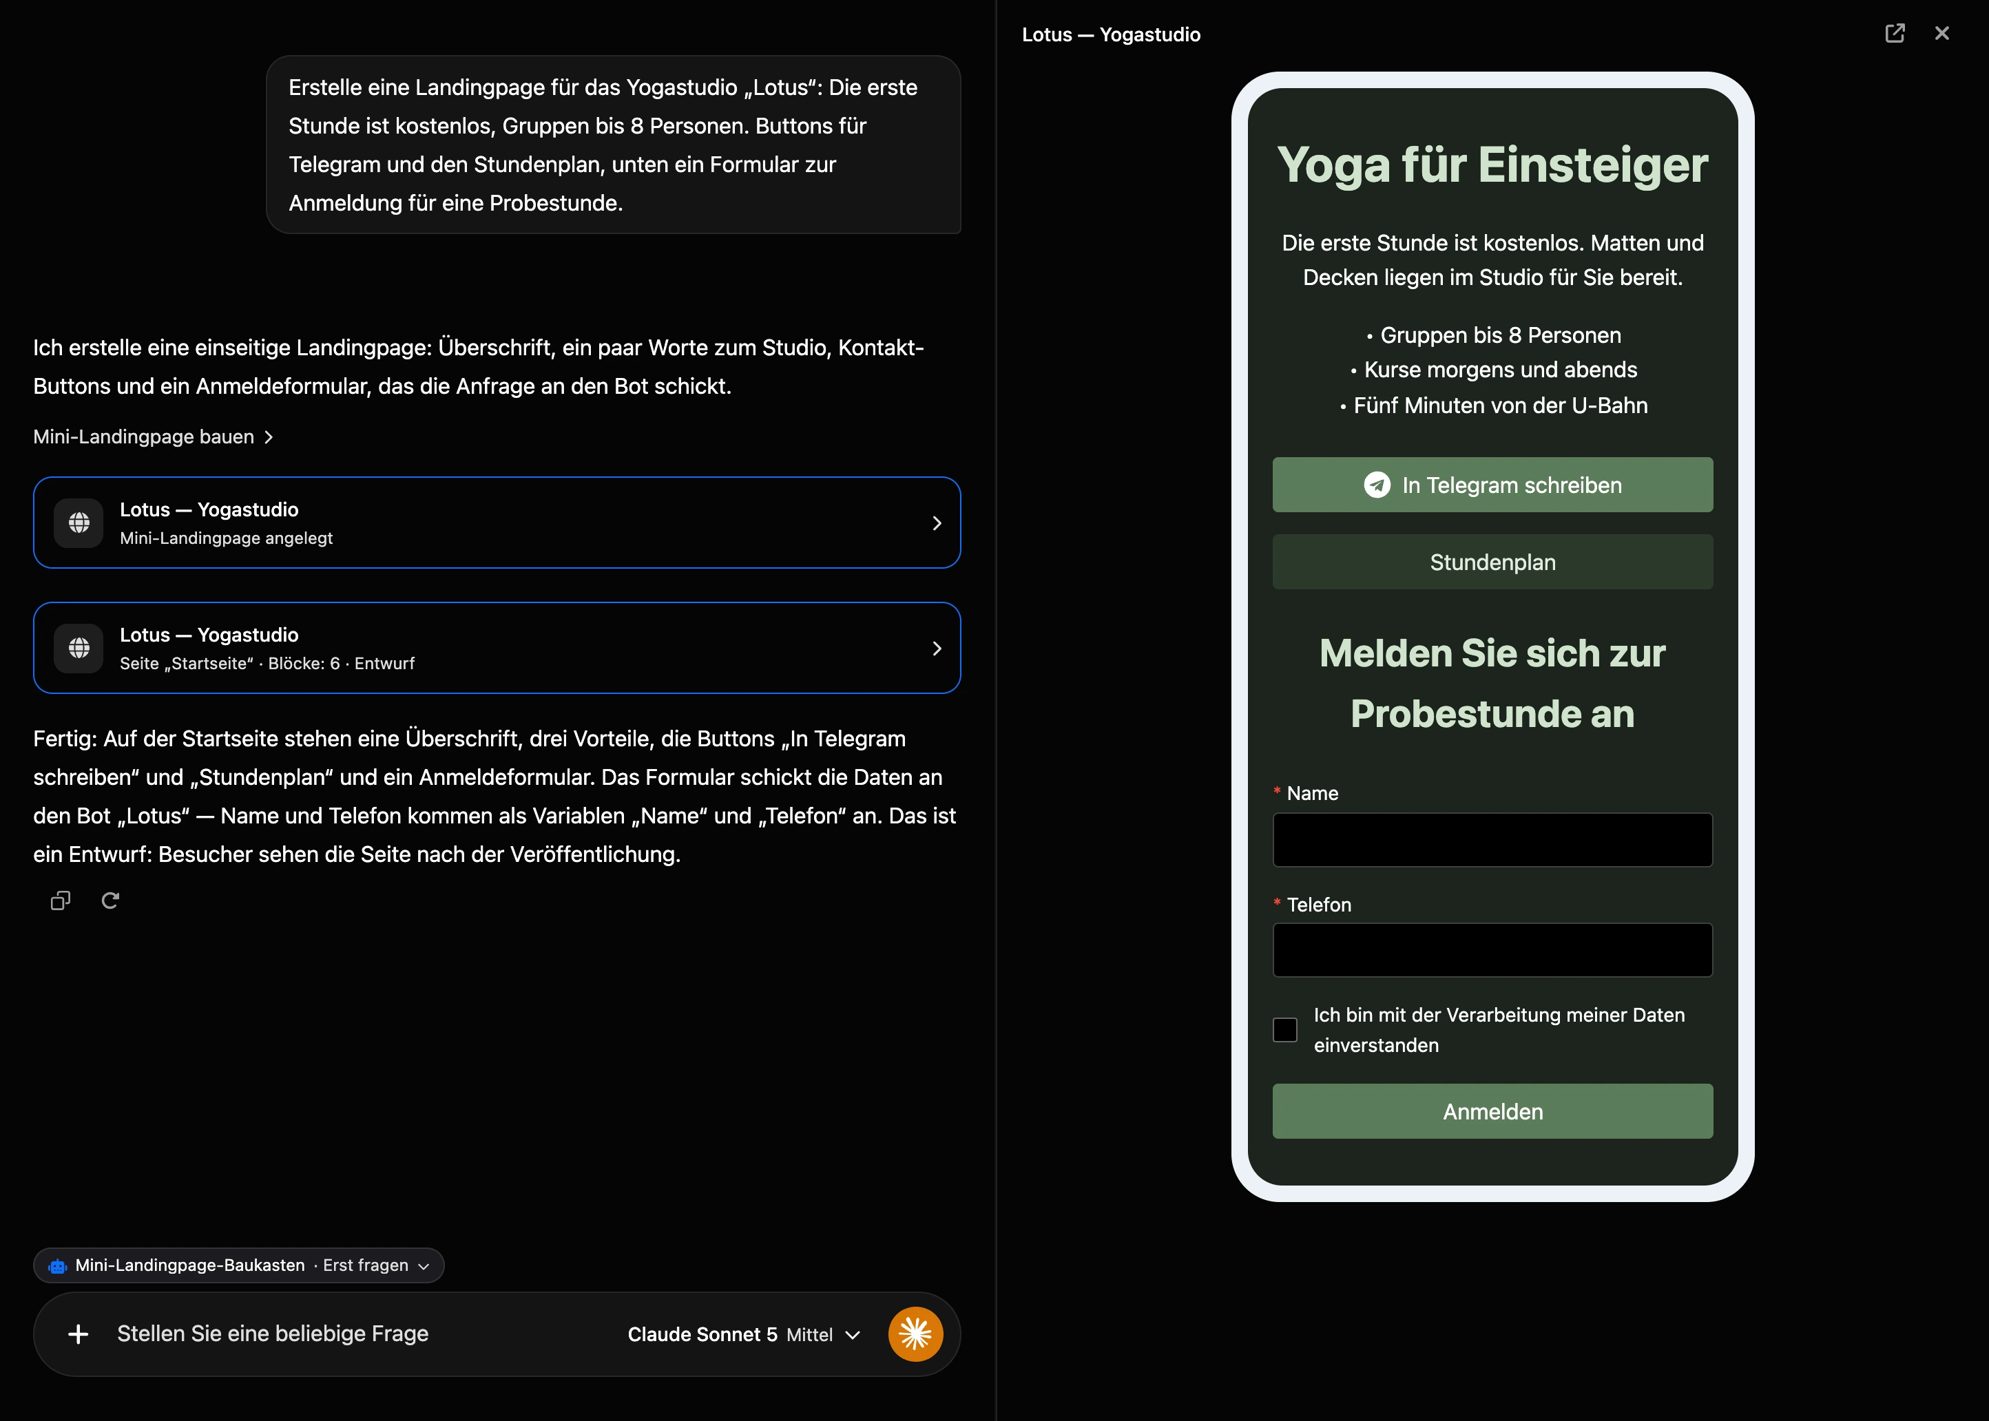Click Telegram paper-plane icon in preview
Screen dimensions: 1989x1421
tap(1377, 485)
